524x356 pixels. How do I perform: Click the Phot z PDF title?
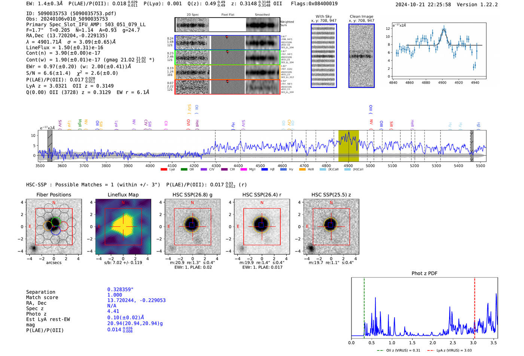(424, 273)
